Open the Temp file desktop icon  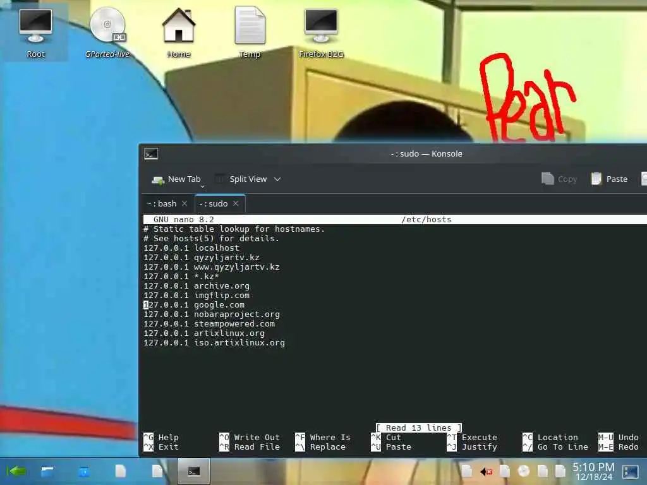tap(250, 33)
